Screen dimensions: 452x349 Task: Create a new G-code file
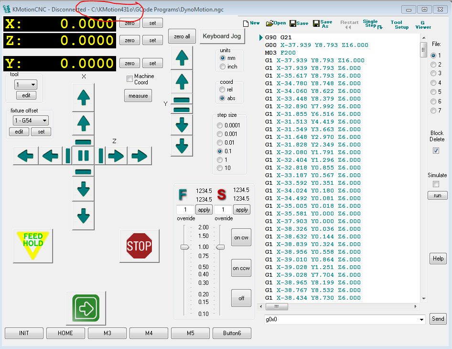click(x=251, y=23)
